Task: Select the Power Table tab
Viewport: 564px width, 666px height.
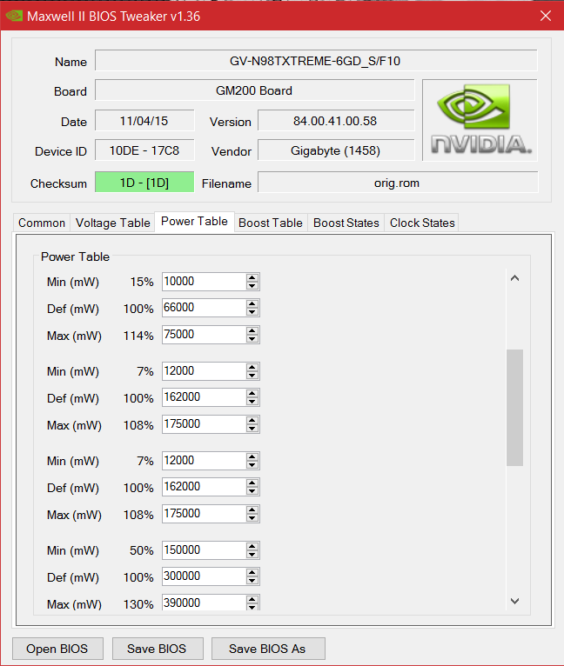Action: point(194,222)
